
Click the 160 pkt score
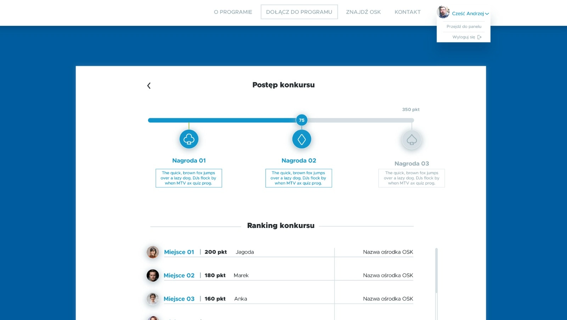pyautogui.click(x=215, y=299)
